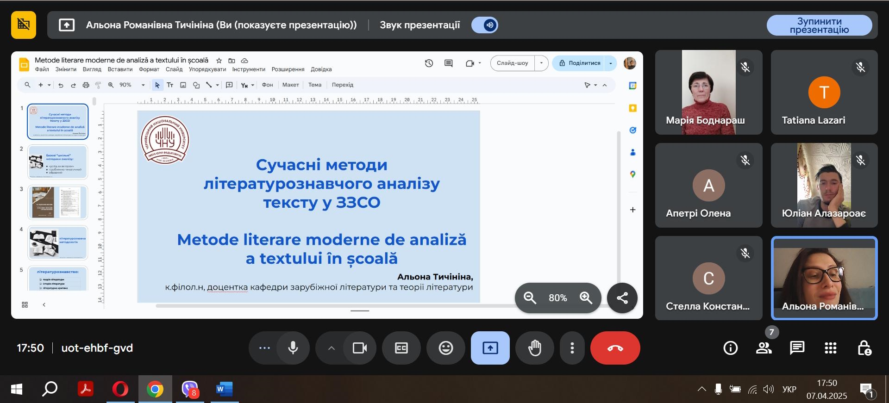Open the meeting chat panel
889x403 pixels.
coord(797,347)
